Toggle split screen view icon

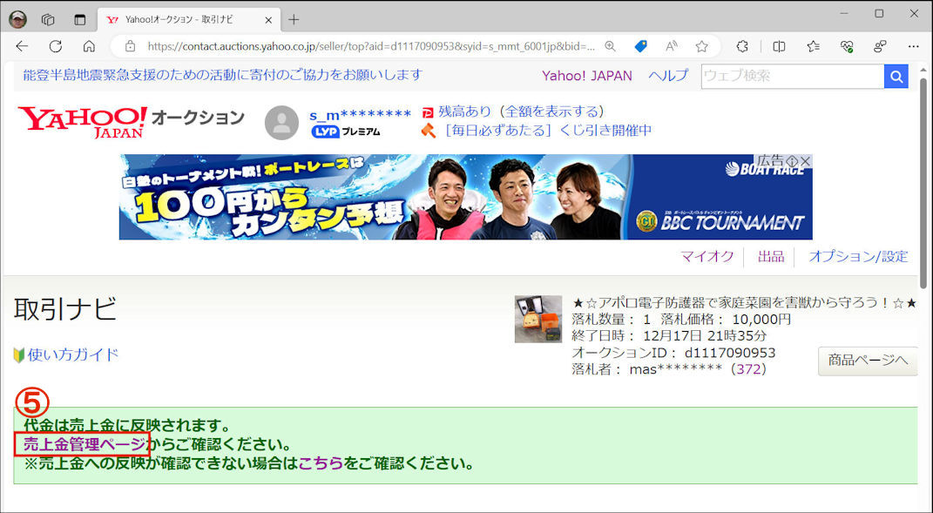[x=779, y=46]
